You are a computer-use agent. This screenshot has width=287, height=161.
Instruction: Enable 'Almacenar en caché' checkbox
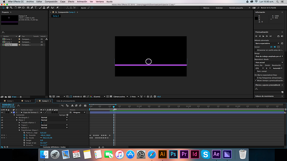pyautogui.click(x=256, y=50)
